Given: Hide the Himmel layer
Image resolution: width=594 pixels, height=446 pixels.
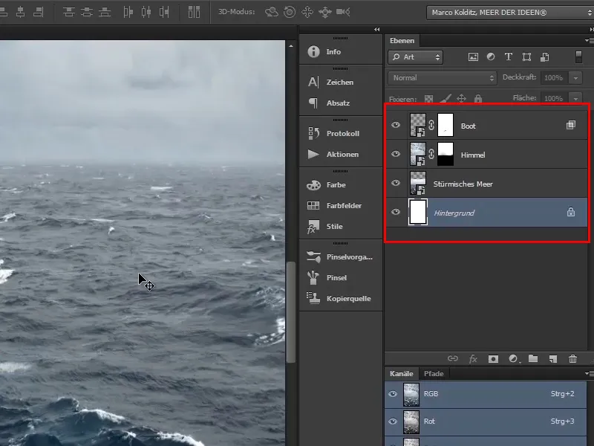Looking at the screenshot, I should point(396,154).
